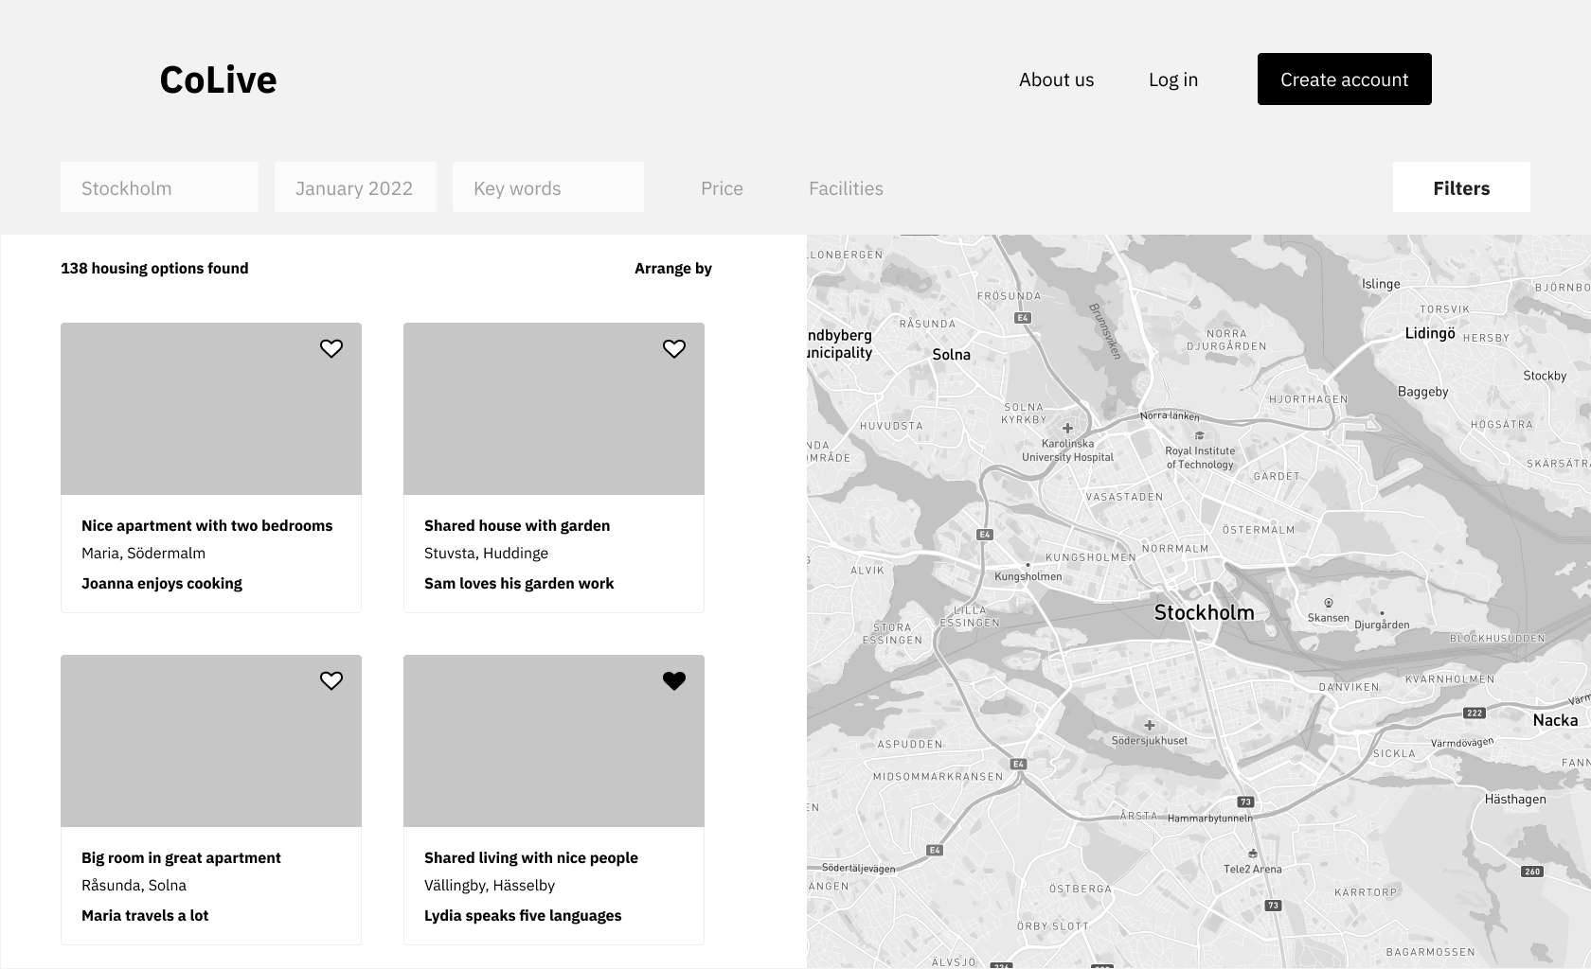Select the Skansen marker on the map
The height and width of the screenshot is (969, 1591).
point(1330,600)
